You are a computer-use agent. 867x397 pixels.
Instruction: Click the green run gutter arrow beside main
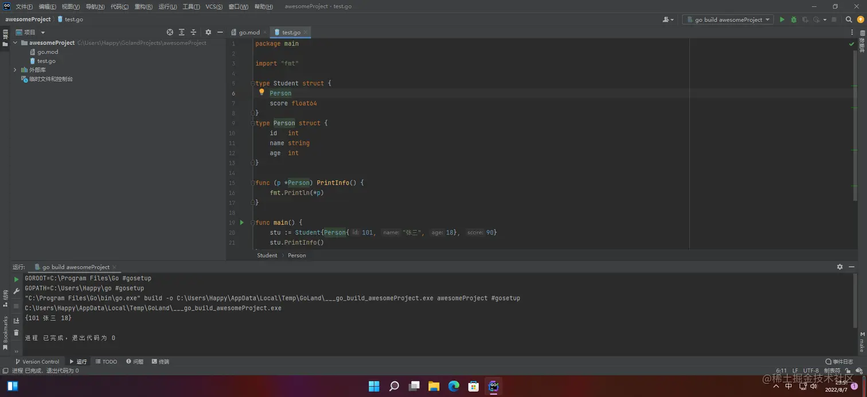coord(242,222)
